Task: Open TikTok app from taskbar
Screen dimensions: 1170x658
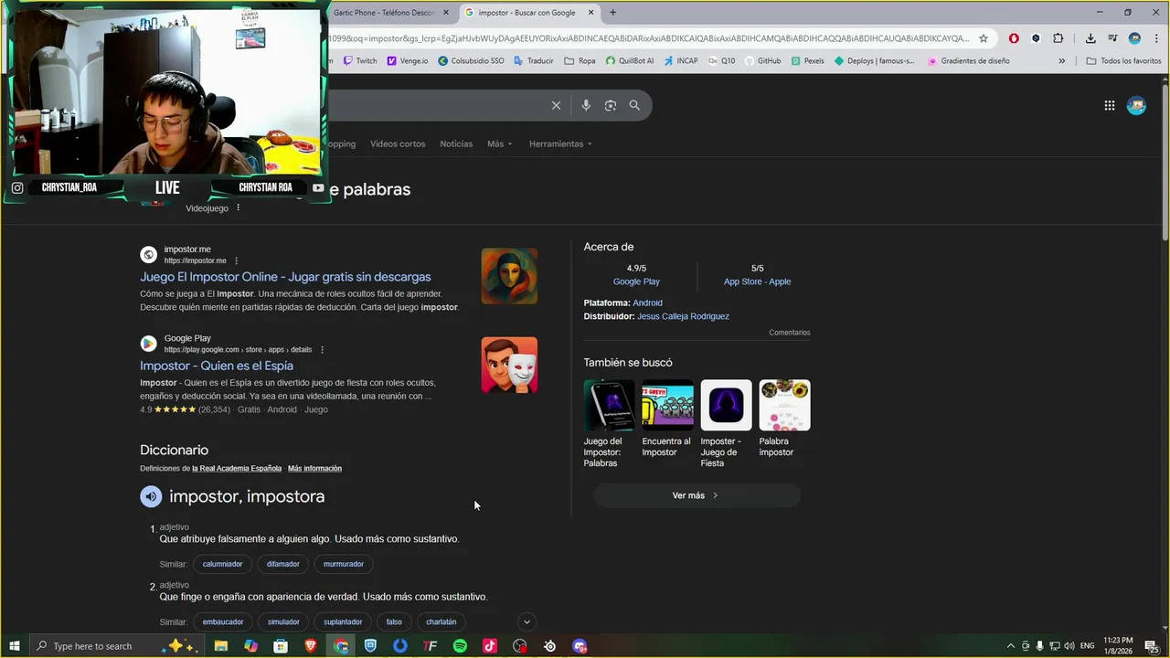Action: [490, 646]
